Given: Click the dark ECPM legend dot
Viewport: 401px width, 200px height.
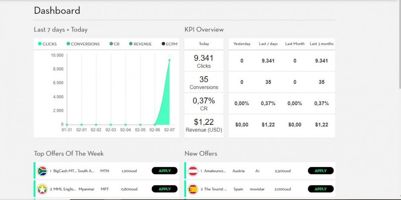Looking at the screenshot, I should (x=163, y=44).
